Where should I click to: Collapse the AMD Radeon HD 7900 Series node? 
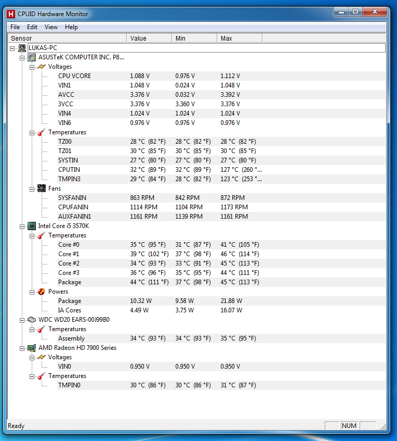pos(22,348)
